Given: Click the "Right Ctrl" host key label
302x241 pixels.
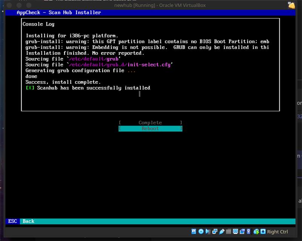Looking at the screenshot, I should click(277, 232).
